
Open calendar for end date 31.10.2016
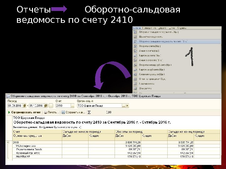[46, 106]
